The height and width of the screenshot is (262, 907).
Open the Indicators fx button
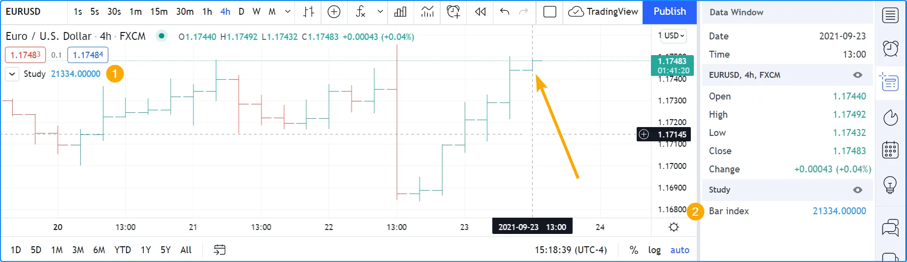[361, 12]
